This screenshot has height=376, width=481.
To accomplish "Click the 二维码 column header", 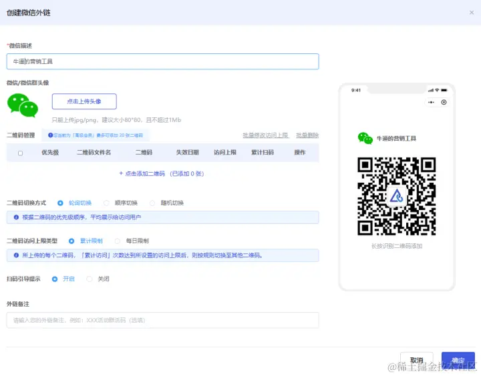I will 144,153.
